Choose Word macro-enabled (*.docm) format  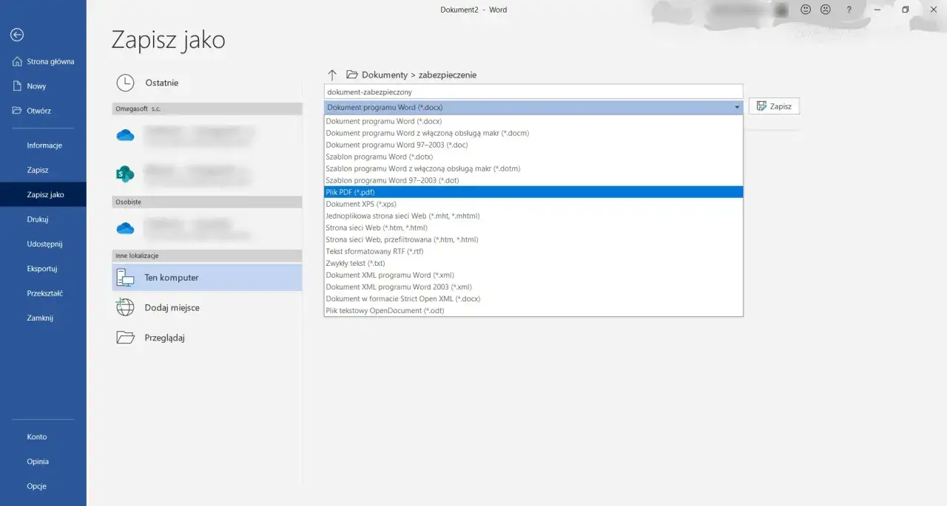pos(533,133)
